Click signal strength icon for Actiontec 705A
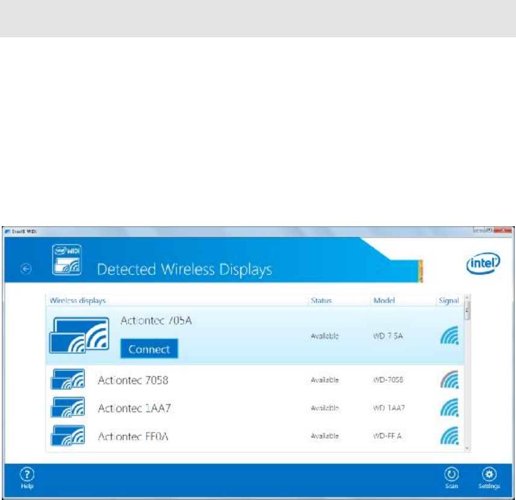The width and height of the screenshot is (516, 500). tap(450, 335)
